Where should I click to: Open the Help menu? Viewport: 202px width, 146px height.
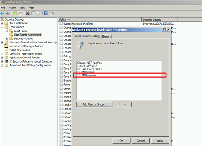point(31,8)
